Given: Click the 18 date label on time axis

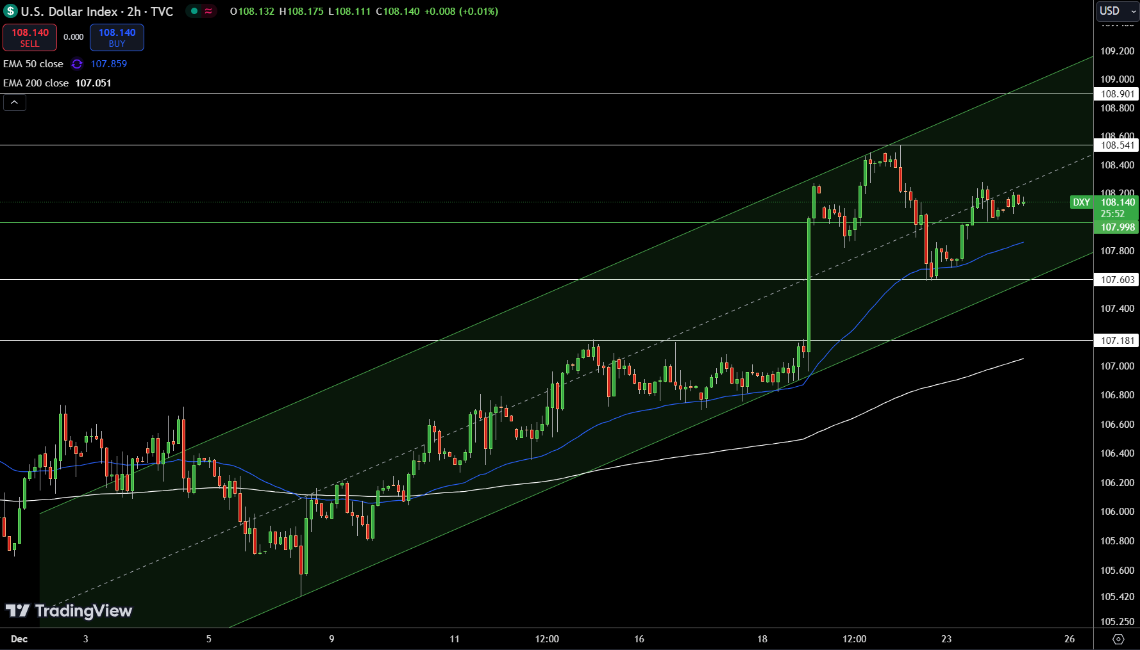Looking at the screenshot, I should point(762,639).
